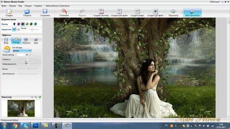
Task: Save the project with Сохранить icon
Action: (45, 13)
